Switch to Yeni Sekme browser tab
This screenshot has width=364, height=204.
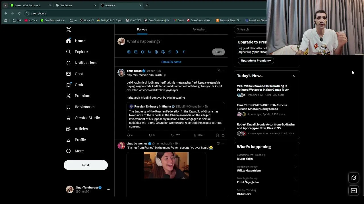[x=75, y=5]
